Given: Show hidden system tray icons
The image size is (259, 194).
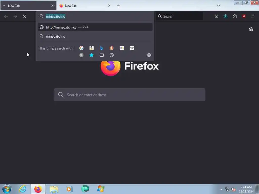Looking at the screenshot, I should point(221,189).
